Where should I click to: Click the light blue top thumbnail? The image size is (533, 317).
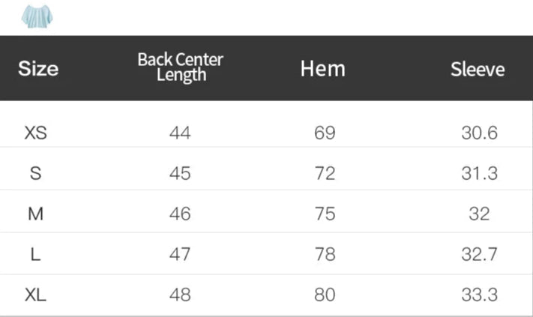(33, 16)
